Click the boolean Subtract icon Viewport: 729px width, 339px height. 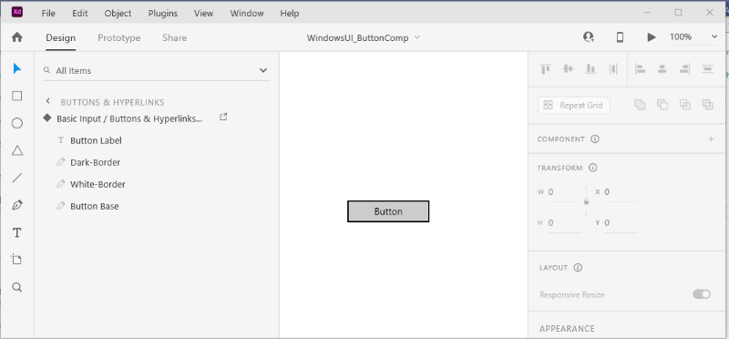pos(662,105)
